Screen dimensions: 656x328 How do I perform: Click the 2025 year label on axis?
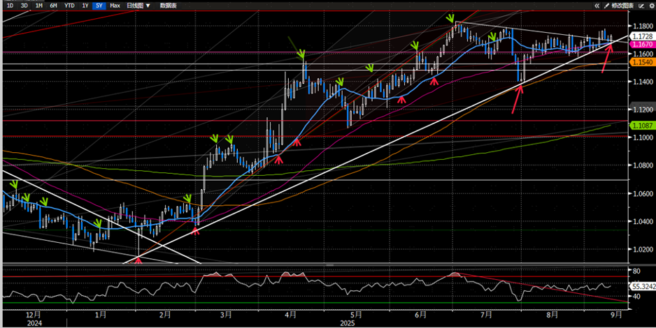(x=348, y=323)
